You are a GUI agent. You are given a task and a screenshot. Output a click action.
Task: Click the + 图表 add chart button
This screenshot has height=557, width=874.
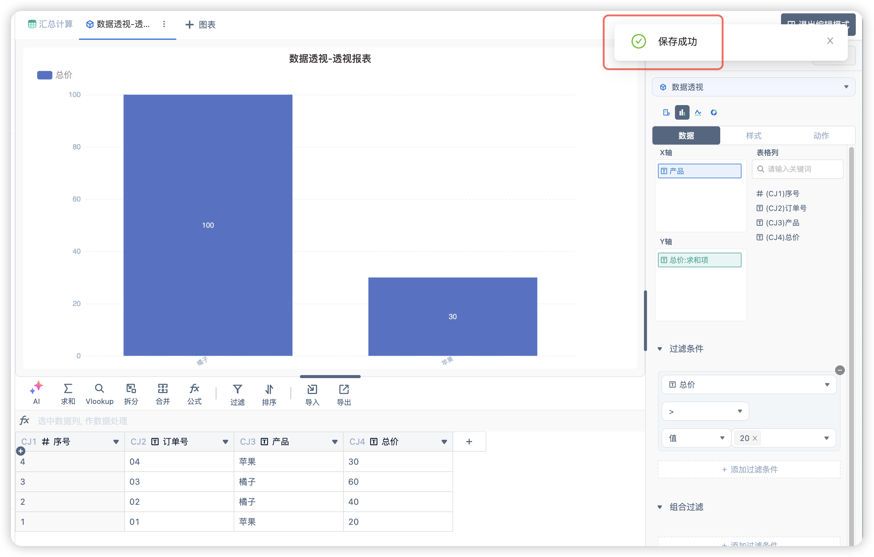pyautogui.click(x=200, y=24)
